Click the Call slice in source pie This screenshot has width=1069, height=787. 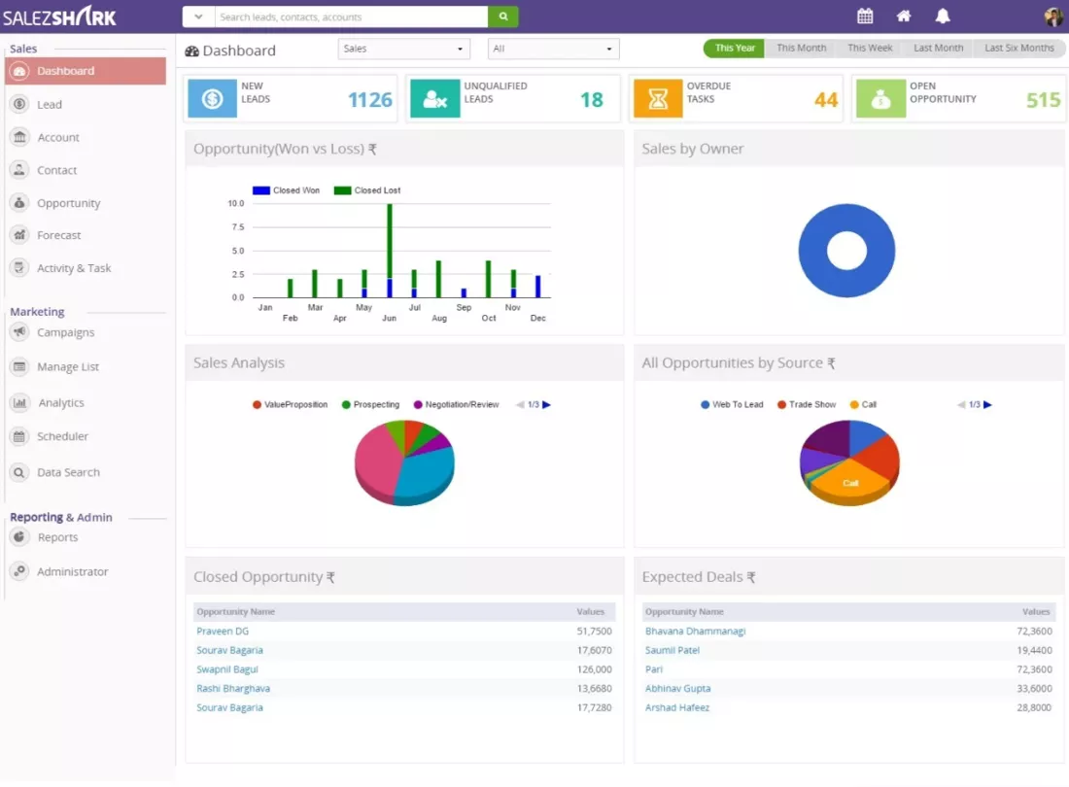click(x=850, y=482)
